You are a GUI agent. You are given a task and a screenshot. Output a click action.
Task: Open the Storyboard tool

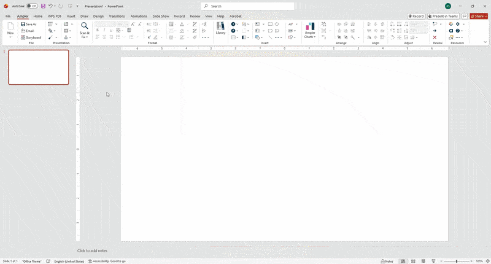click(x=31, y=37)
